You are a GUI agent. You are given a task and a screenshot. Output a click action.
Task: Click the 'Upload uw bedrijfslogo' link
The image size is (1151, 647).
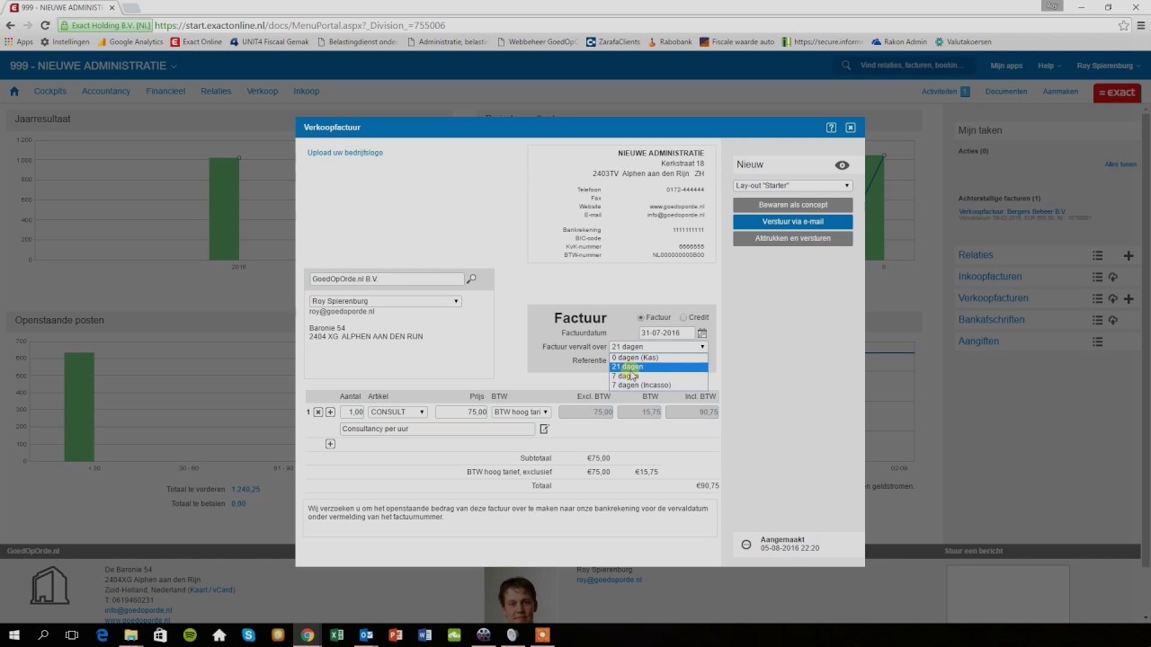pyautogui.click(x=345, y=153)
